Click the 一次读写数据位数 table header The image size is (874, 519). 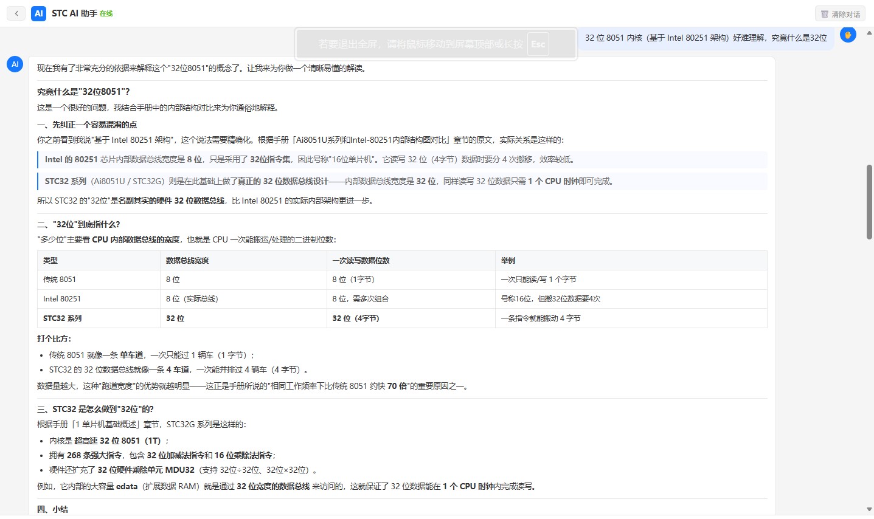411,260
